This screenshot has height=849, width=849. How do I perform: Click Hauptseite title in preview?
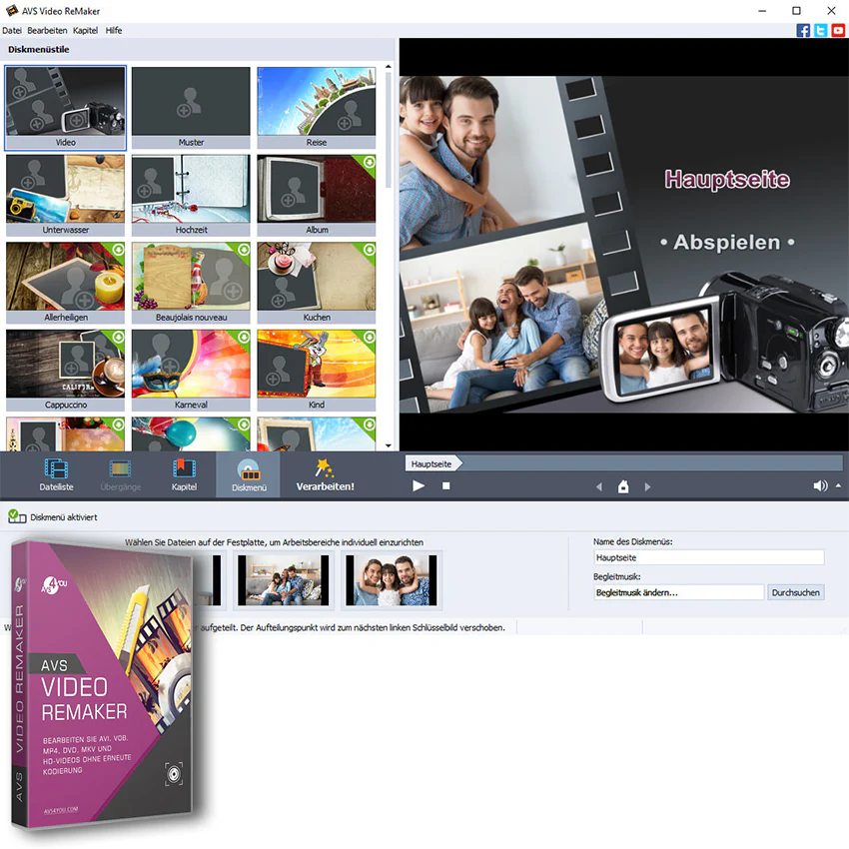point(727,179)
